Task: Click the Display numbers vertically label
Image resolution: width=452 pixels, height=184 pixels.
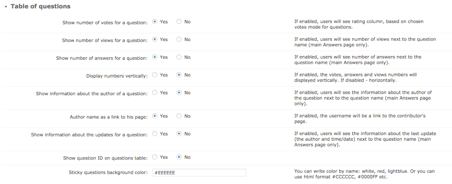Action: click(117, 76)
